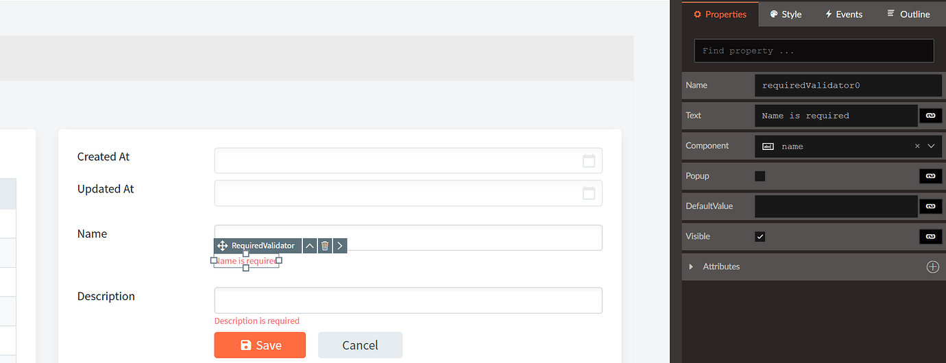Expand the Attributes section
The width and height of the screenshot is (946, 363).
click(691, 266)
